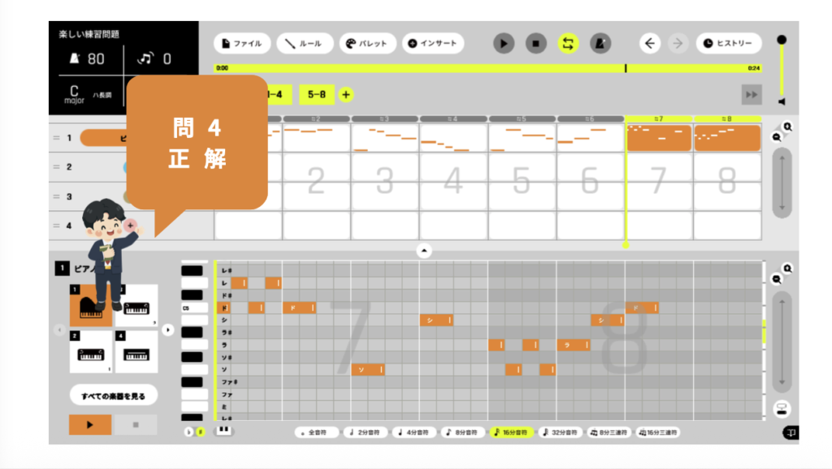The height and width of the screenshot is (469, 832).
Task: Select instrument thumbnail number 4
Action: (136, 351)
